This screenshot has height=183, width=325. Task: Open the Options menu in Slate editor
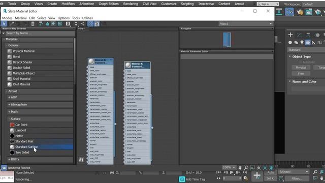[x=63, y=18]
